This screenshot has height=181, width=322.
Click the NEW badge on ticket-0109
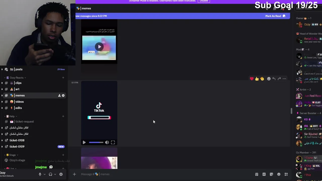pos(61,147)
